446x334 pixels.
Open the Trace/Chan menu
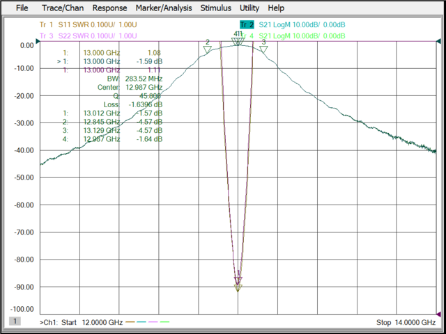pos(63,8)
